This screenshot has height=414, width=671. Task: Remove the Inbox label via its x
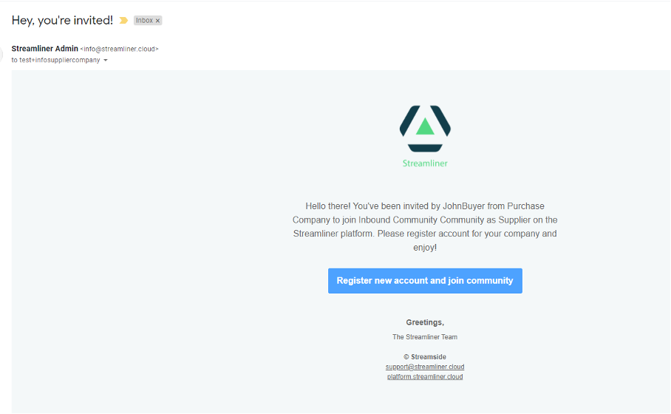(x=157, y=21)
